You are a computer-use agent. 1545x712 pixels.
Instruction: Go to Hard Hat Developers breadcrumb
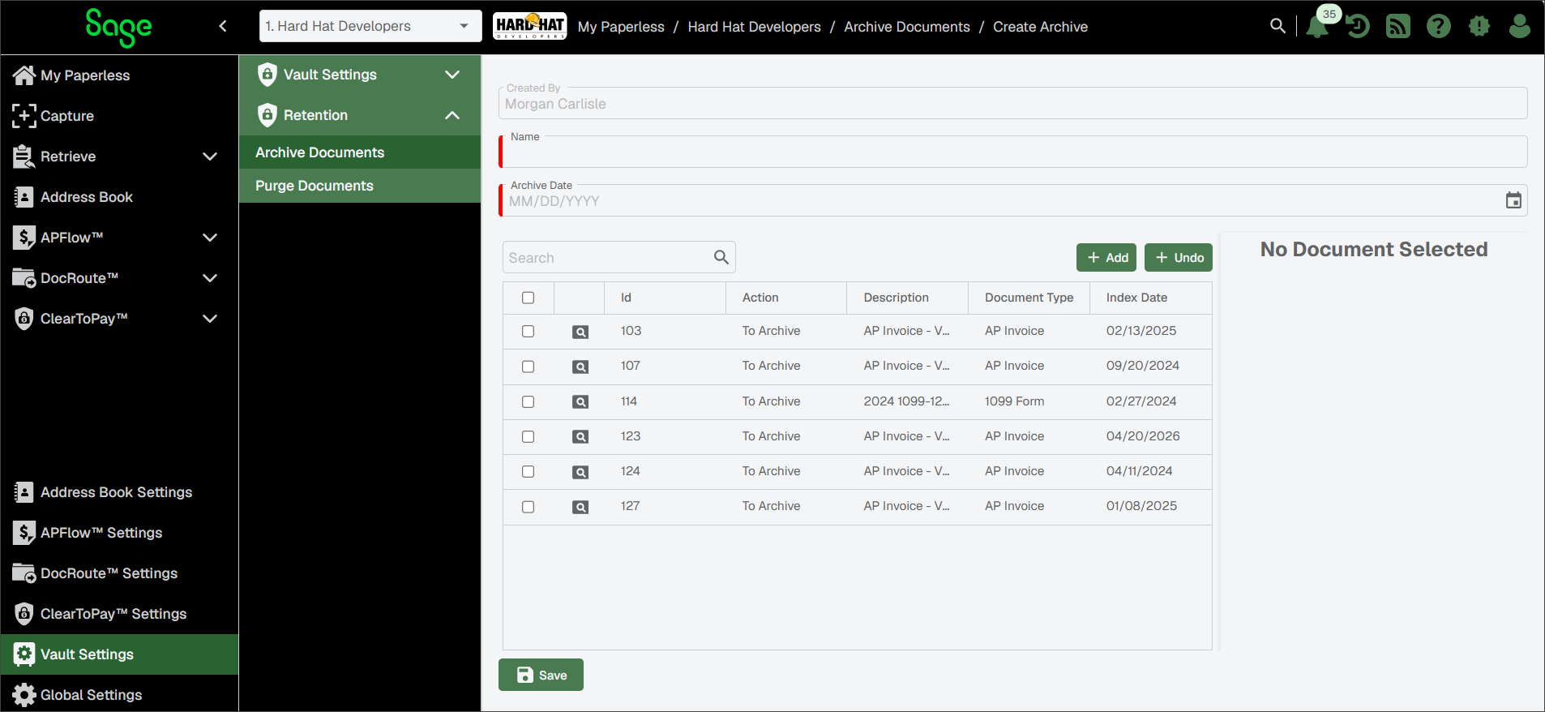(754, 27)
